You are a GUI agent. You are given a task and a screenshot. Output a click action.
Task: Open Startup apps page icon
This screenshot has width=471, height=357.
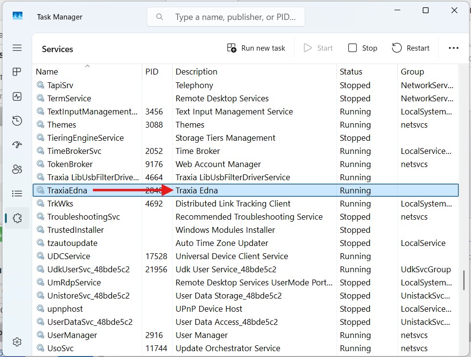[x=17, y=145]
